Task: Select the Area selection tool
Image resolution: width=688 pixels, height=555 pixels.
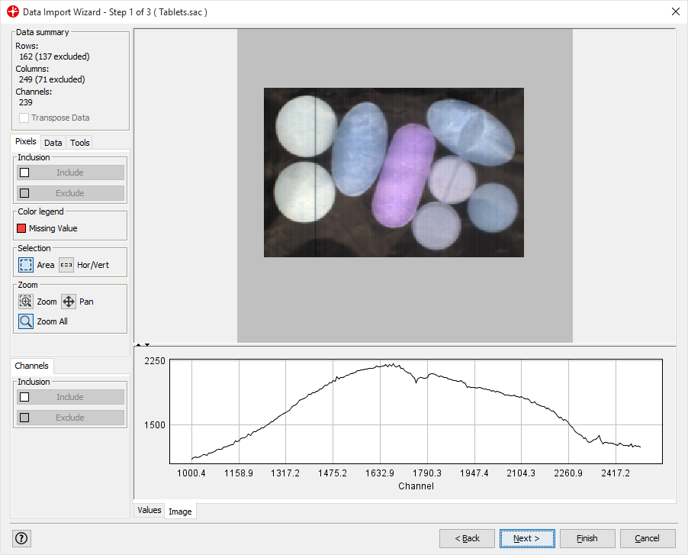Action: click(x=26, y=265)
